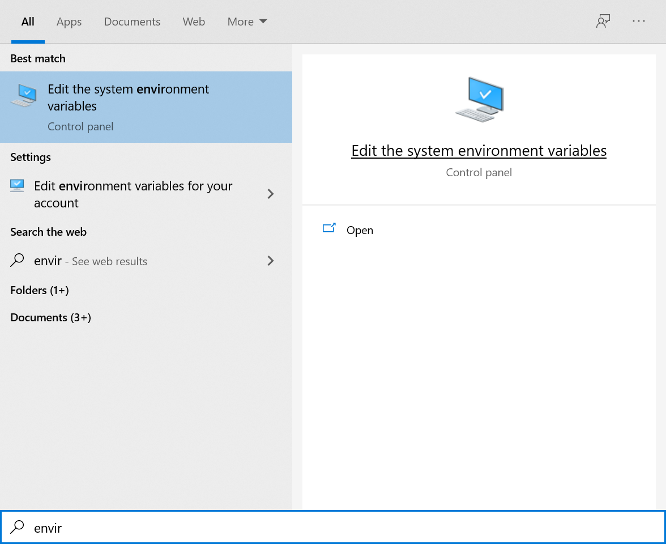Click the monitor icon beside account environment variables

tap(18, 186)
